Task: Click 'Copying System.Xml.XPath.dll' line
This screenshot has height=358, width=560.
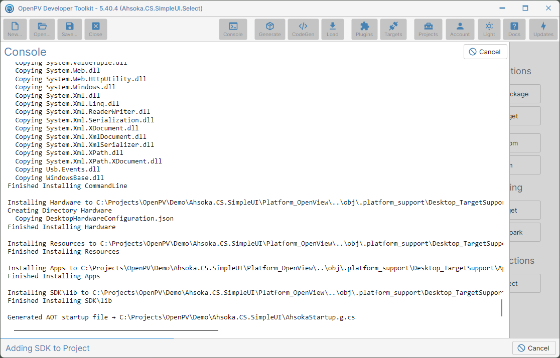Action: (x=69, y=153)
